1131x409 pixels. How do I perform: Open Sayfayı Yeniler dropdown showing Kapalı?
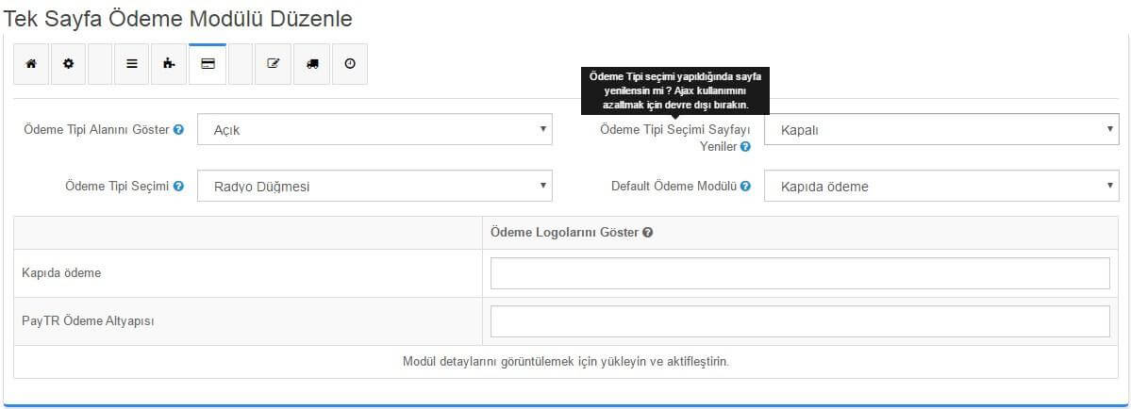click(x=942, y=130)
